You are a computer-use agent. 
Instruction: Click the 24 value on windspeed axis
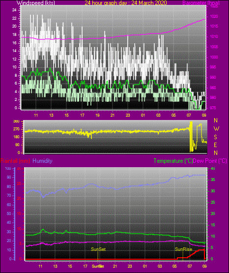pyautogui.click(x=14, y=10)
